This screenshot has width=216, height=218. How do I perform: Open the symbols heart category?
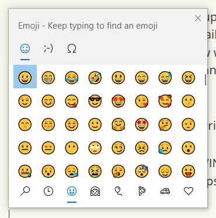coord(189,191)
